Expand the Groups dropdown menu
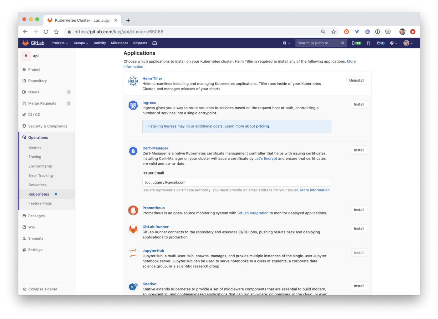This screenshot has width=438, height=319. (x=81, y=43)
